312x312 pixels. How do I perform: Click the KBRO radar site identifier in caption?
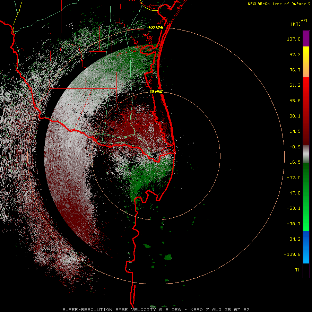197,310
